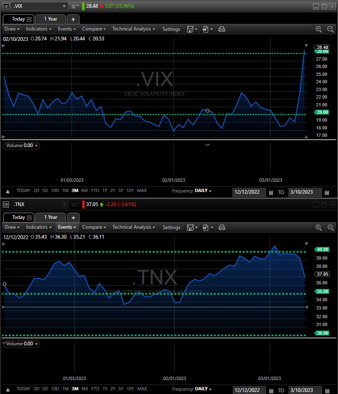
Task: Click Settings in the TNX chart toolbar
Action: click(x=171, y=227)
